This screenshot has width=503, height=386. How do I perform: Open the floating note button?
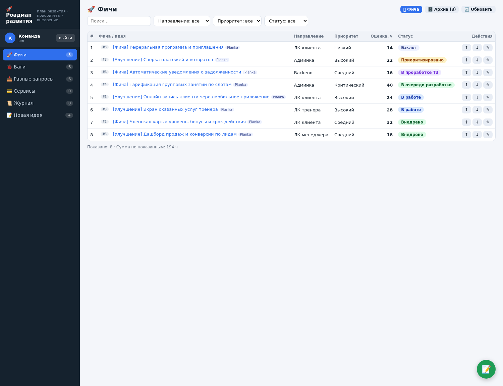tap(486, 369)
